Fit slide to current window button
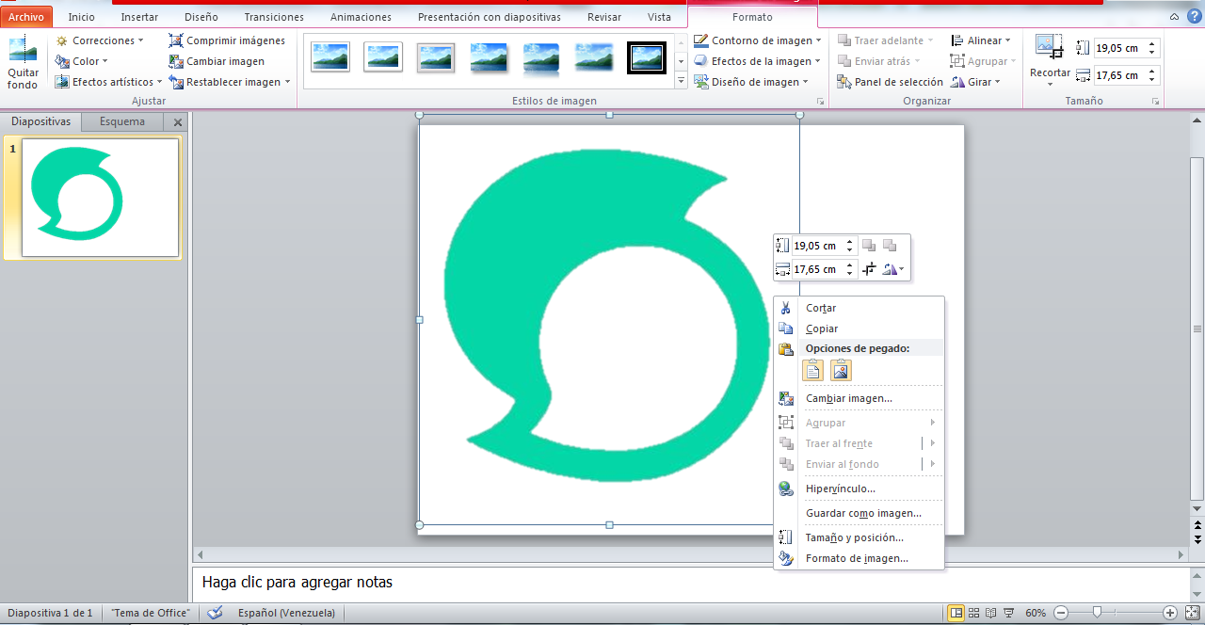Viewport: 1205px width, 625px height. (1191, 613)
